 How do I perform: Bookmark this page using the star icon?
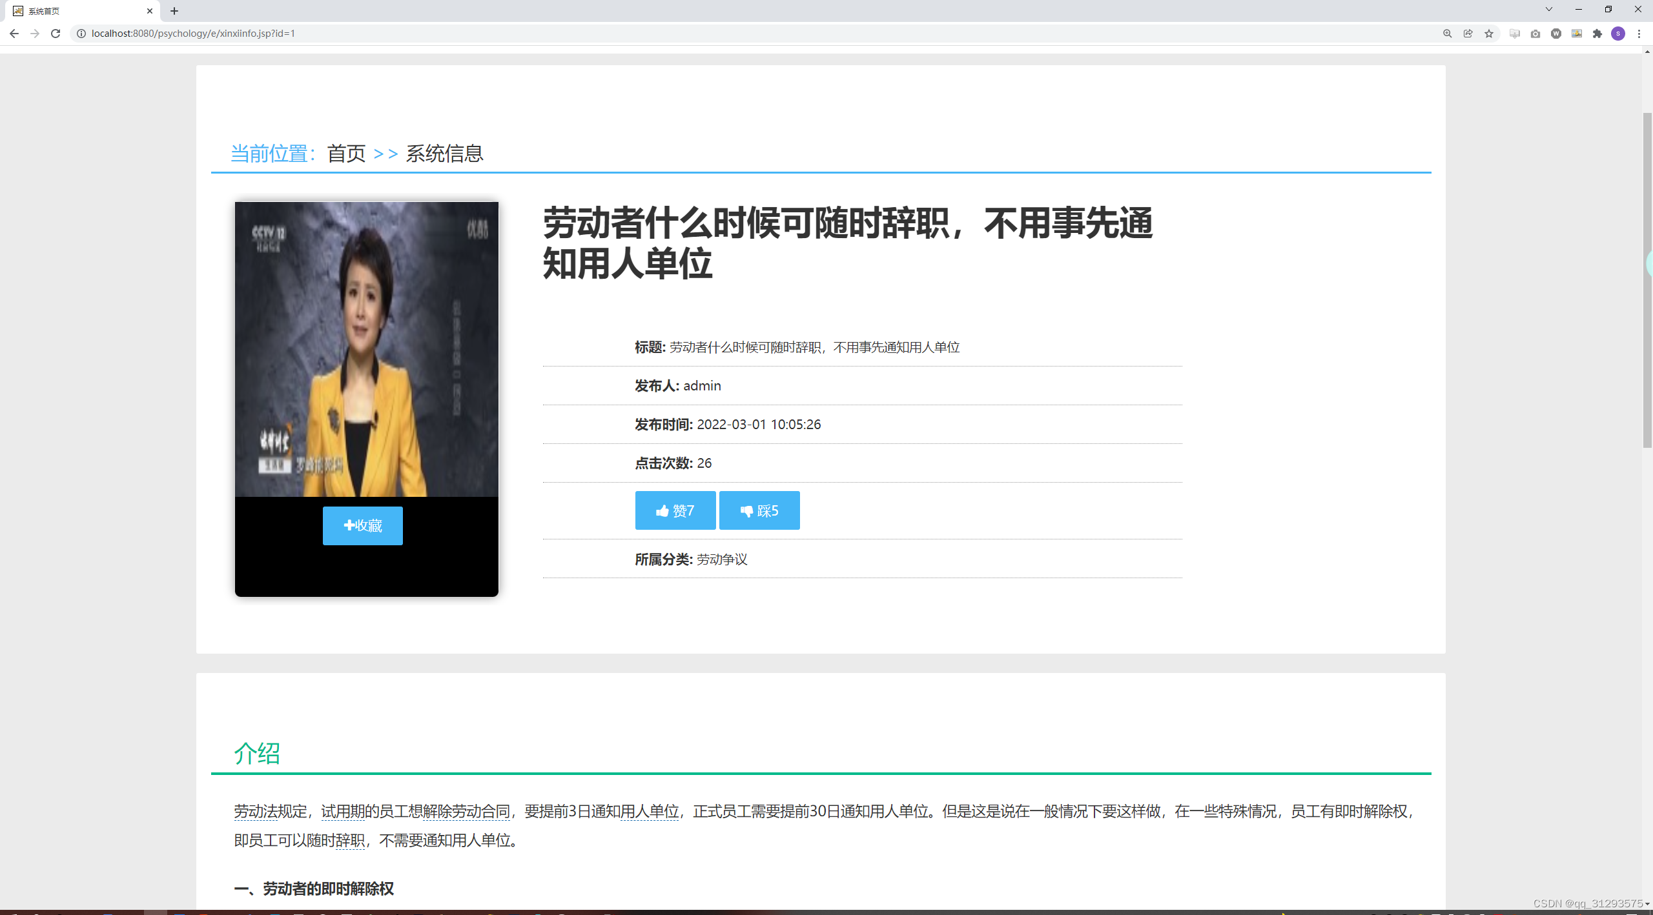tap(1490, 33)
